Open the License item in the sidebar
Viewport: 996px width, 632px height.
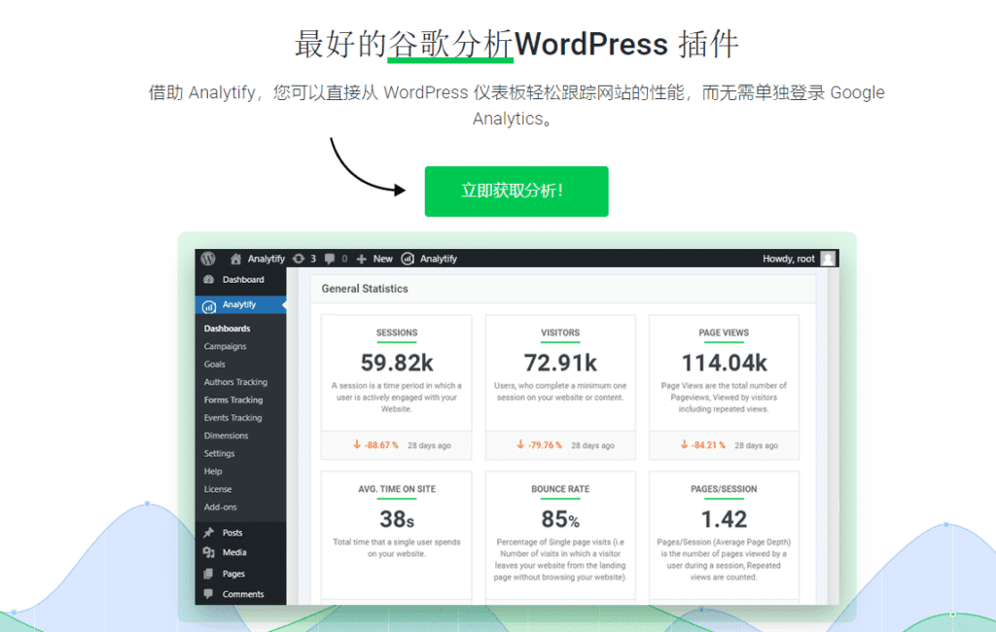tap(218, 488)
